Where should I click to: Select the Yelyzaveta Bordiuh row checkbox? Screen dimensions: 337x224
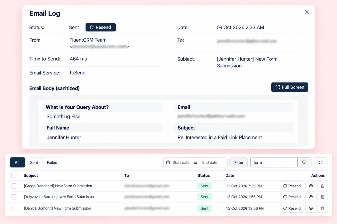pos(14,197)
